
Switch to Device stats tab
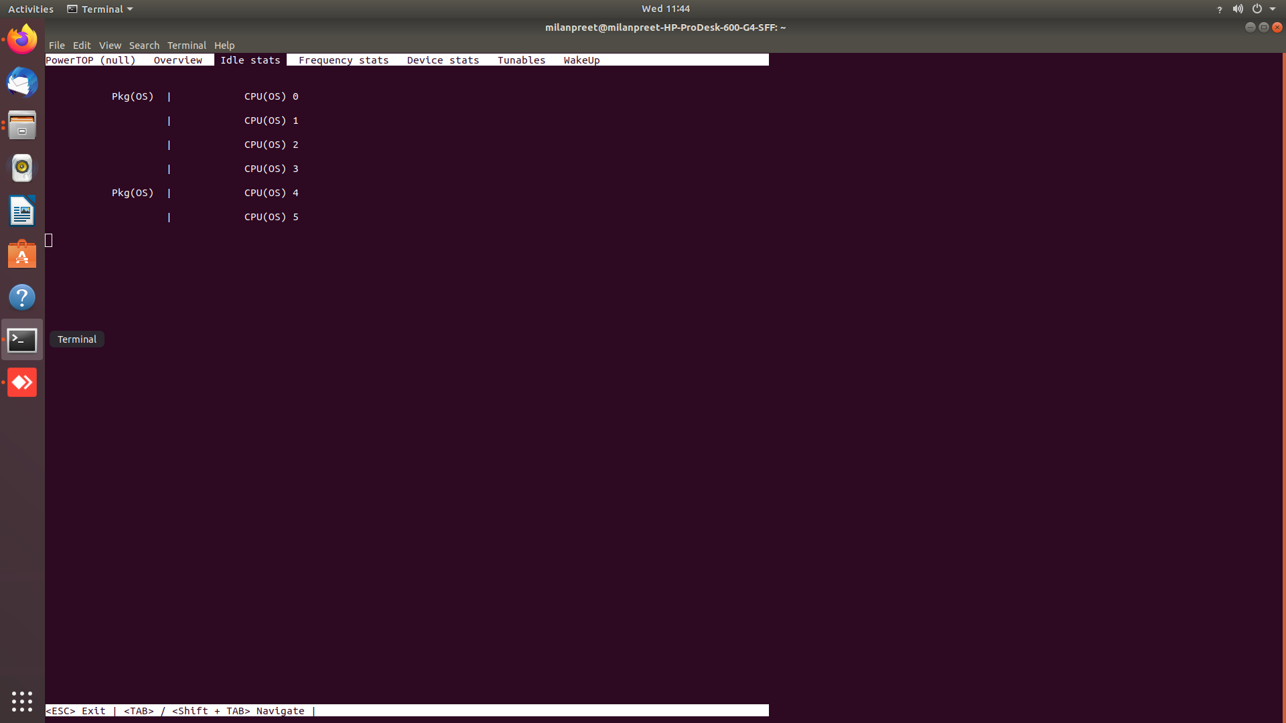[x=443, y=60]
